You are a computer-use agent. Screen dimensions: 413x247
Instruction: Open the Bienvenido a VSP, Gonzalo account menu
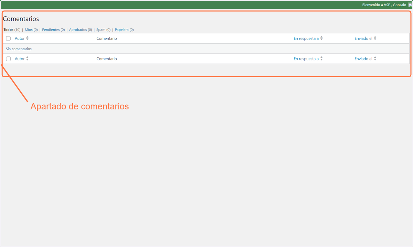coord(384,5)
